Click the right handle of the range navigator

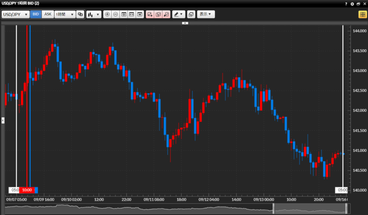[346, 209]
